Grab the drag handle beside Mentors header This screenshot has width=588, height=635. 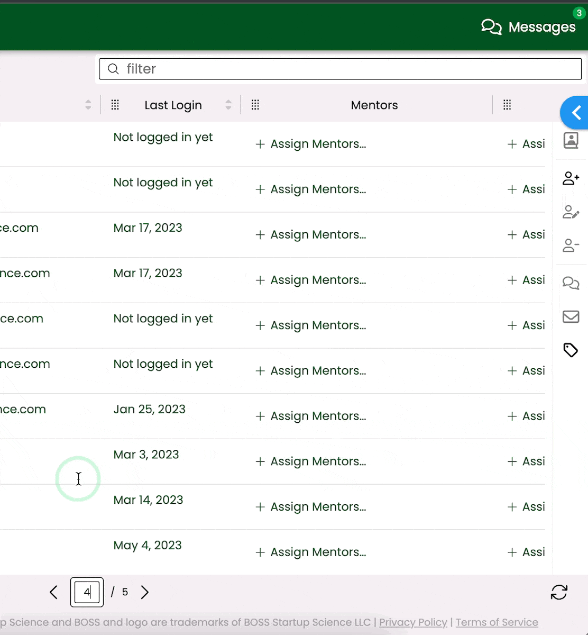point(255,105)
